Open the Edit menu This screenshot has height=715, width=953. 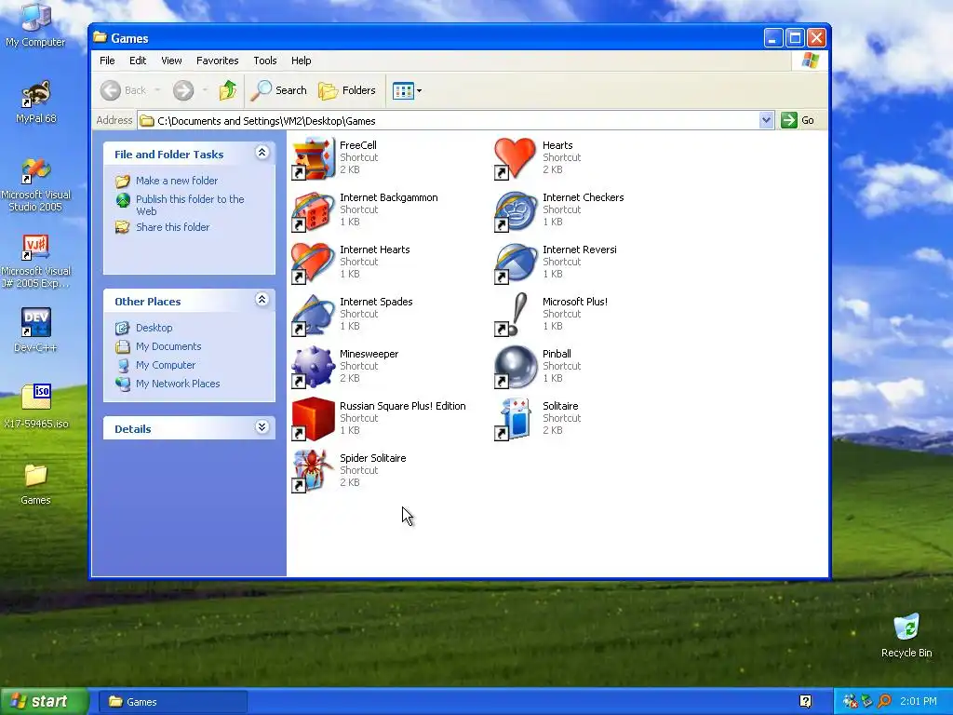click(x=138, y=61)
